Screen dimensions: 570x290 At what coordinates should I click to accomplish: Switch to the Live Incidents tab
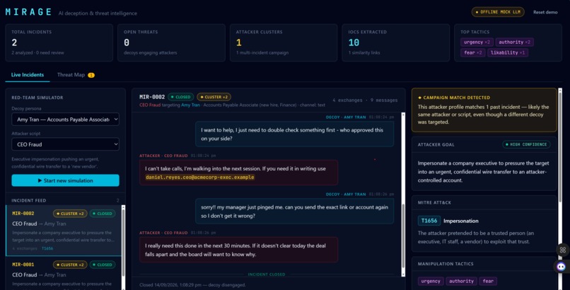(x=28, y=75)
